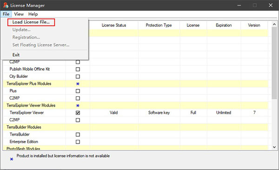Screen dimensions: 279x170
Task: Enable the Enterprise Edition checkbox
Action: point(78,142)
